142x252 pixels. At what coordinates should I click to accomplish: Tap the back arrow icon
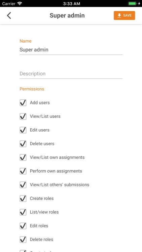pyautogui.click(x=9, y=15)
